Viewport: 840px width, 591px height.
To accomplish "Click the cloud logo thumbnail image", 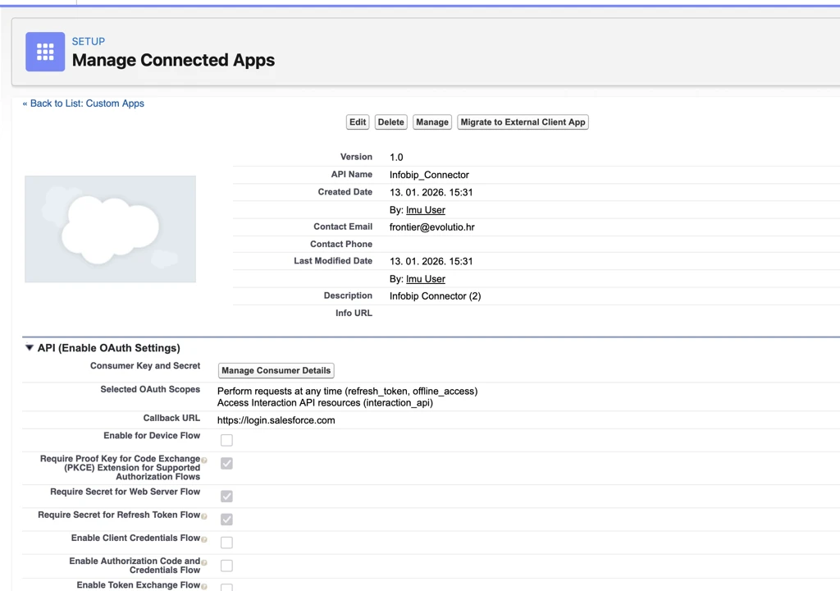I will click(x=111, y=229).
